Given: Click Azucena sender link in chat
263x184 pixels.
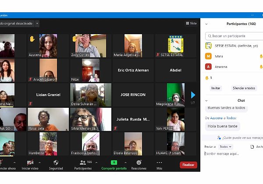Looking at the screenshot, I should coord(216,118).
